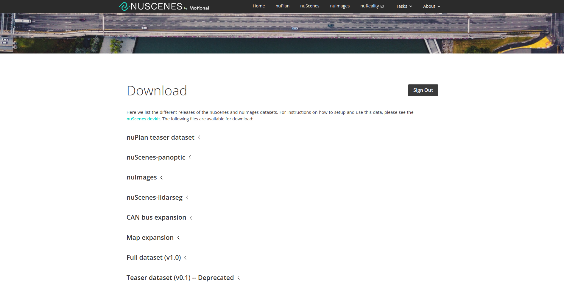Image resolution: width=564 pixels, height=285 pixels.
Task: Click the nuScenes logo icon
Action: (124, 6)
